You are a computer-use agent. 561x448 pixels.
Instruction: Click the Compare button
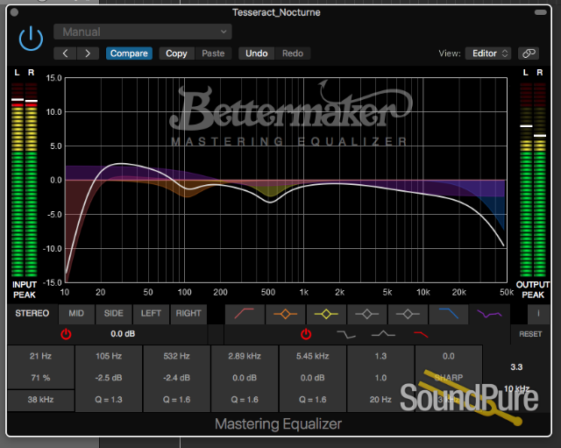[129, 53]
